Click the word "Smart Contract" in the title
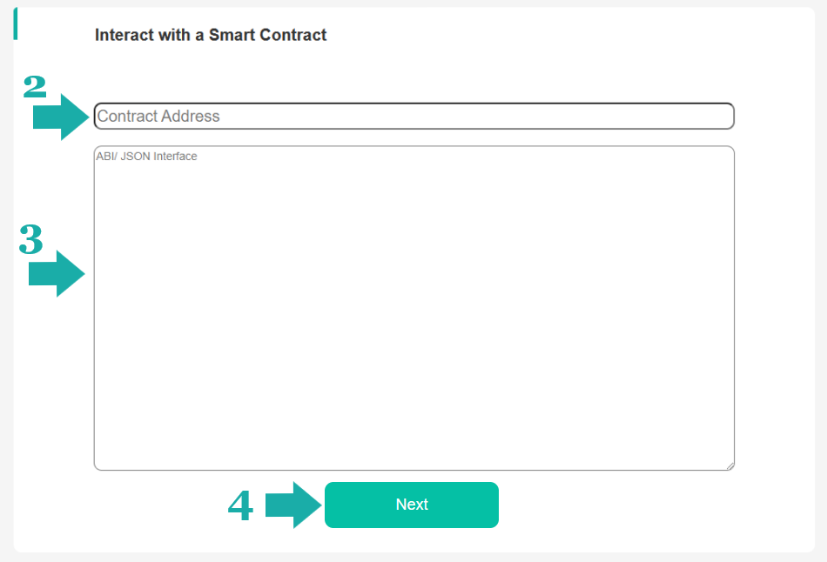 point(267,36)
